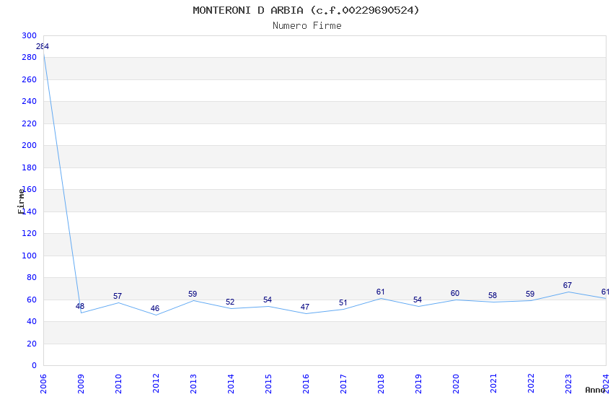The image size is (613, 397).
Task: Click the 2013 x-axis year label
Action: [x=193, y=384]
